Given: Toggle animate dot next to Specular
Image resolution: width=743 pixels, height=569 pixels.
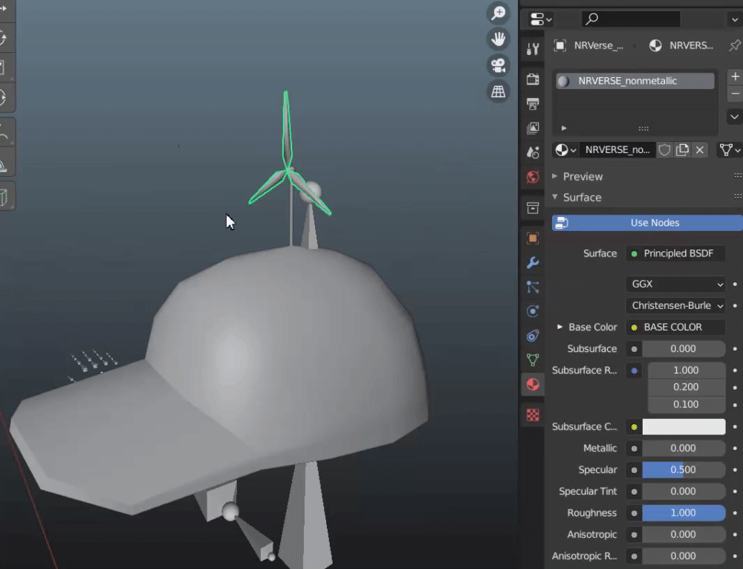Looking at the screenshot, I should pos(735,470).
